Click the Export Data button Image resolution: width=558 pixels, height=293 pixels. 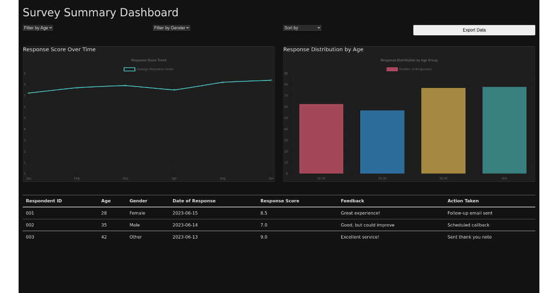(474, 30)
